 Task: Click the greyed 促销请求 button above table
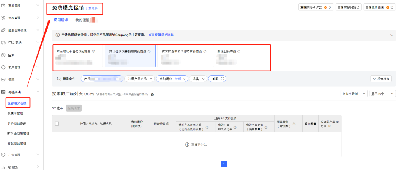[x=74, y=108]
